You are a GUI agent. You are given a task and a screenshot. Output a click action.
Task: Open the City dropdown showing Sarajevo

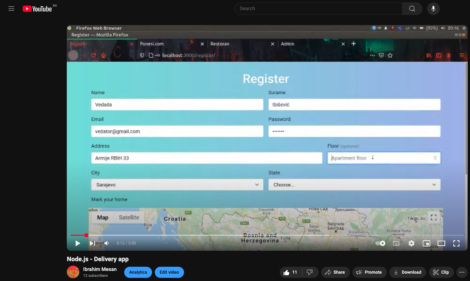coord(177,185)
